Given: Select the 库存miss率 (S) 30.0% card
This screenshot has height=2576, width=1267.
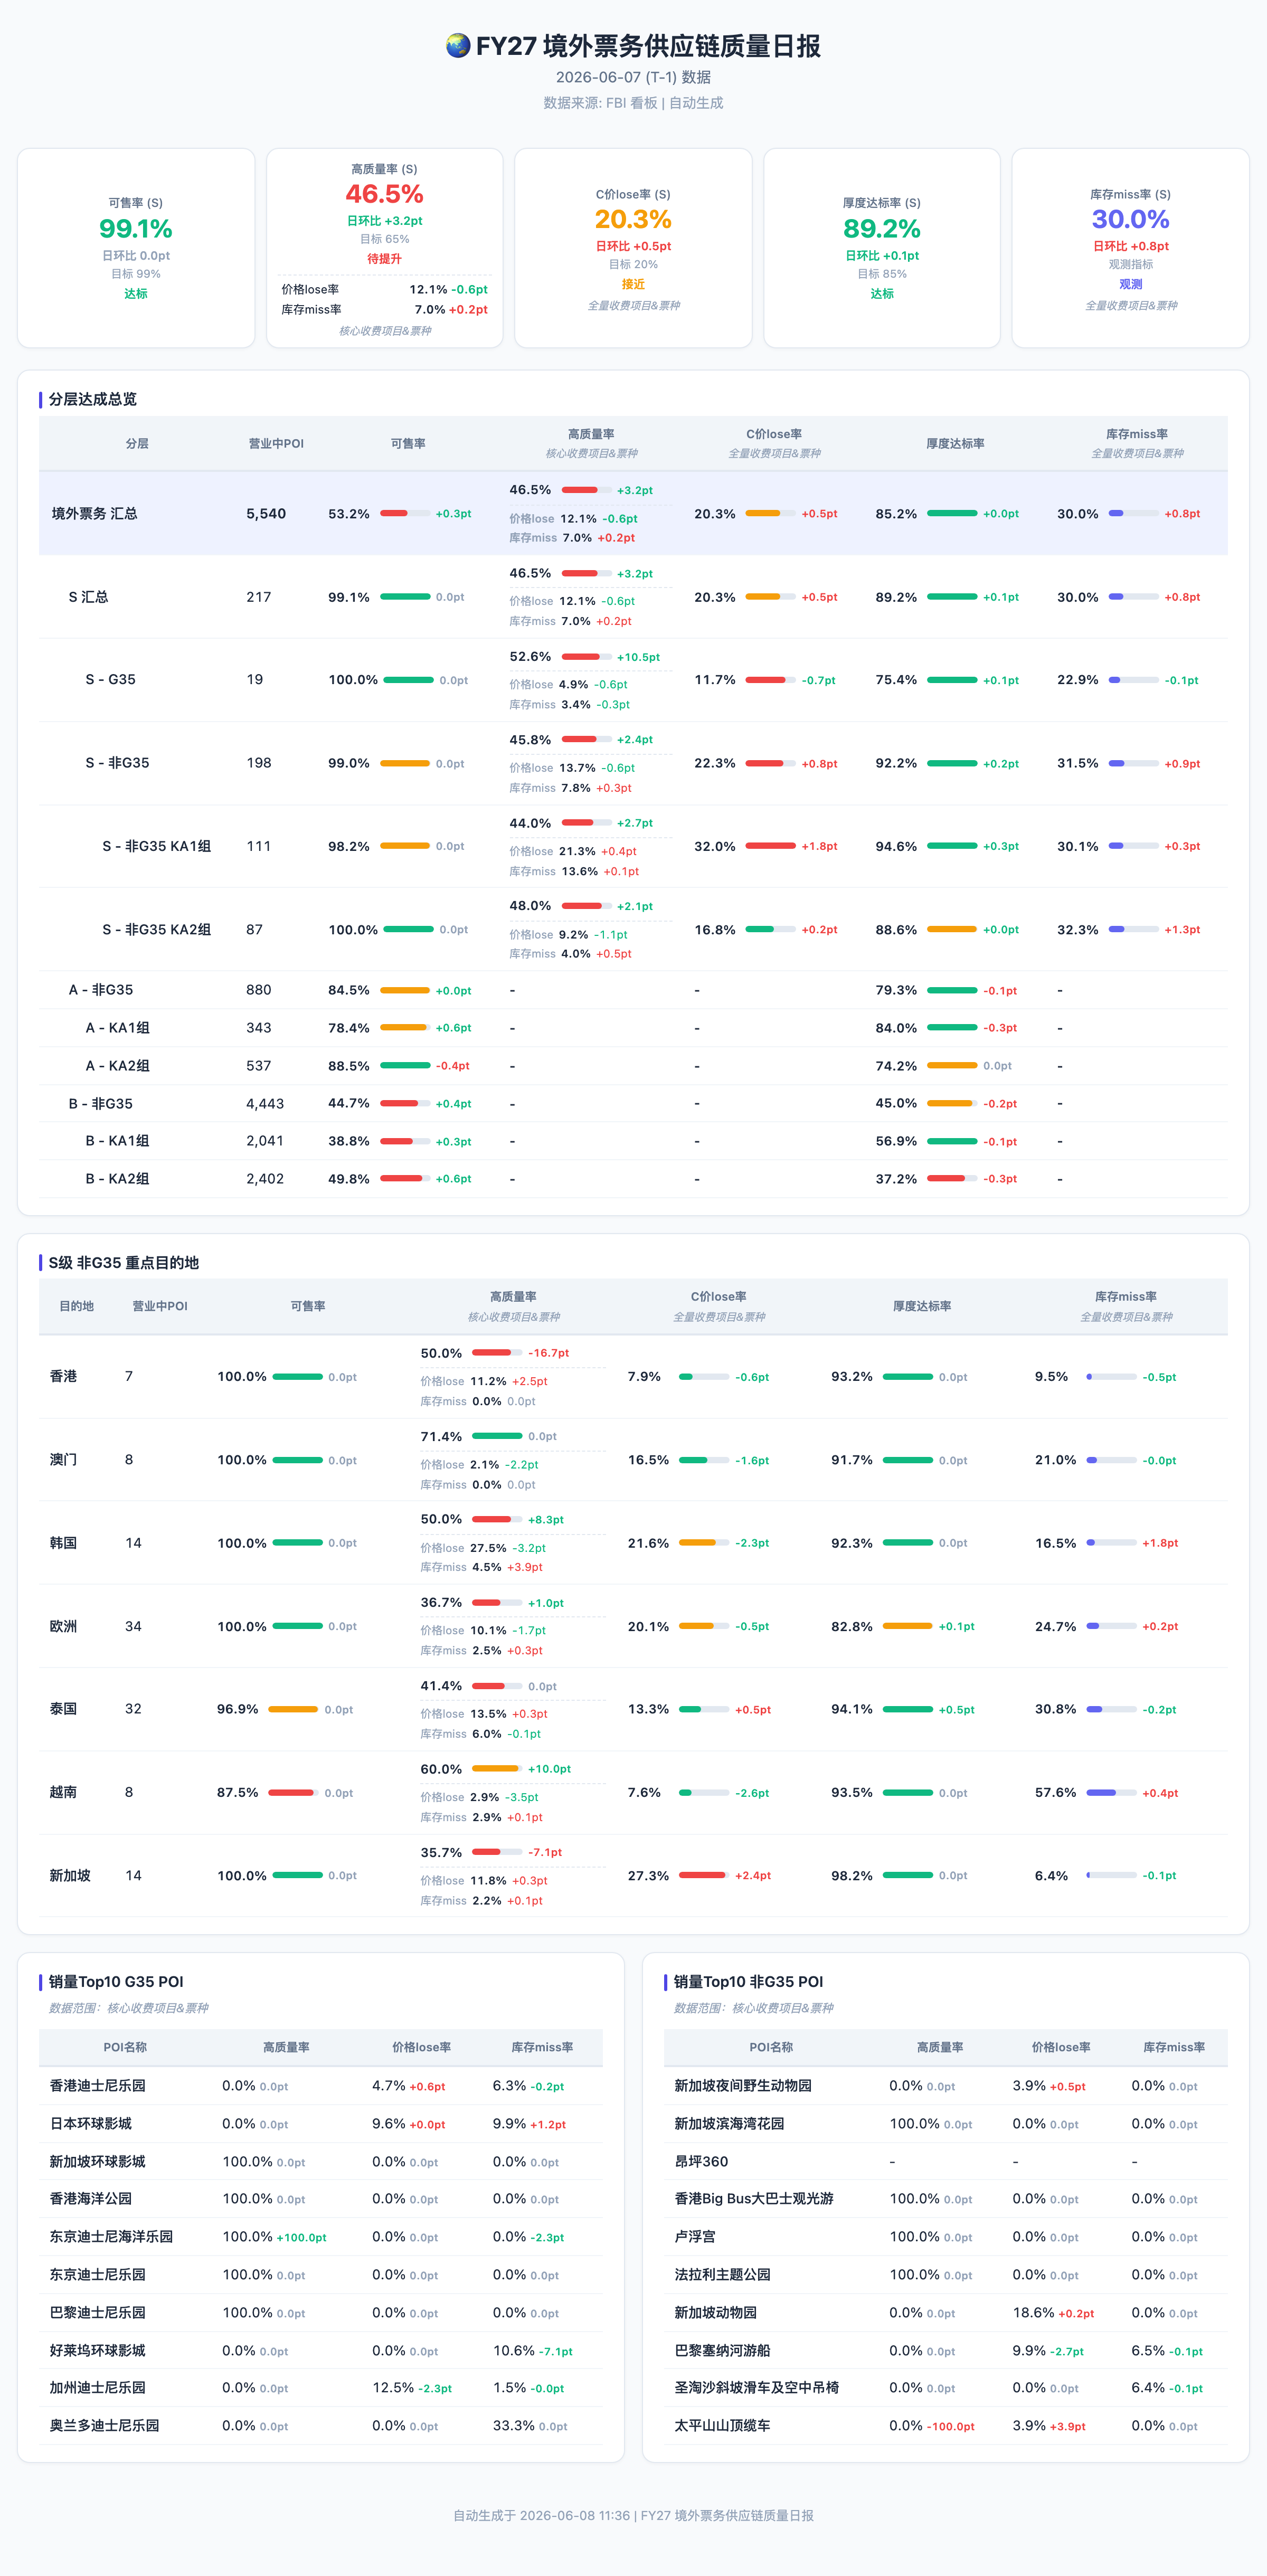Looking at the screenshot, I should pos(1130,248).
